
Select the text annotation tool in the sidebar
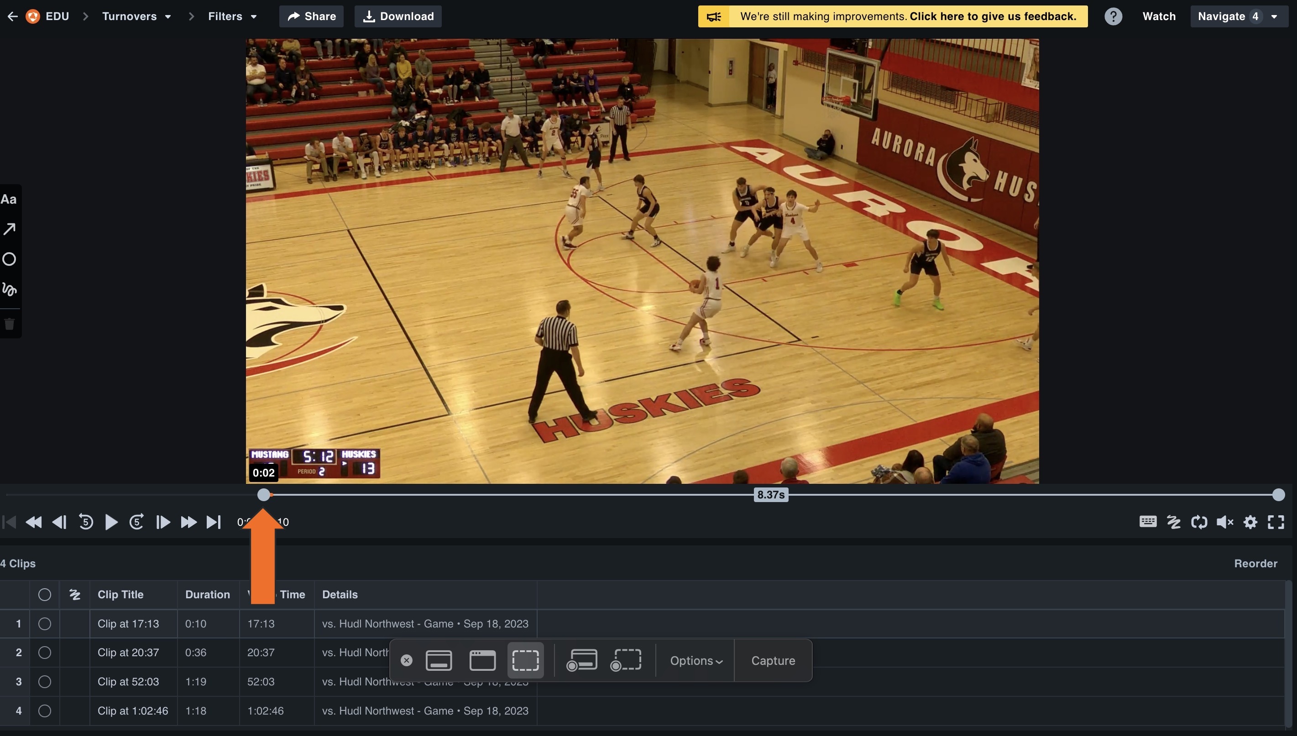(9, 199)
